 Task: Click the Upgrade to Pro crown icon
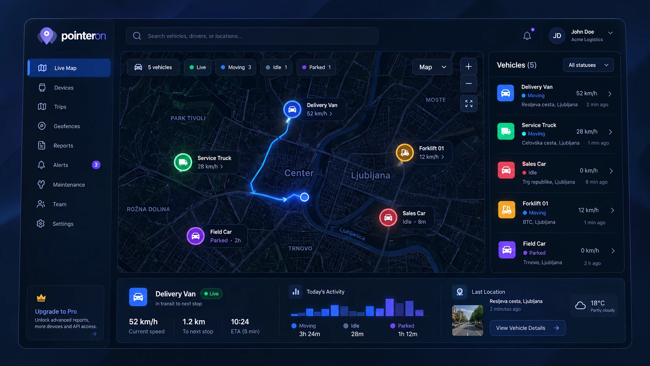[41, 298]
